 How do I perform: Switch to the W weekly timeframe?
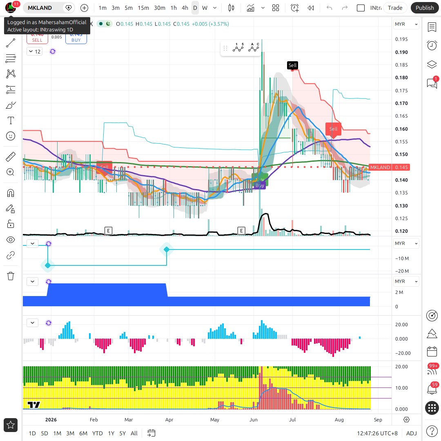tap(205, 8)
